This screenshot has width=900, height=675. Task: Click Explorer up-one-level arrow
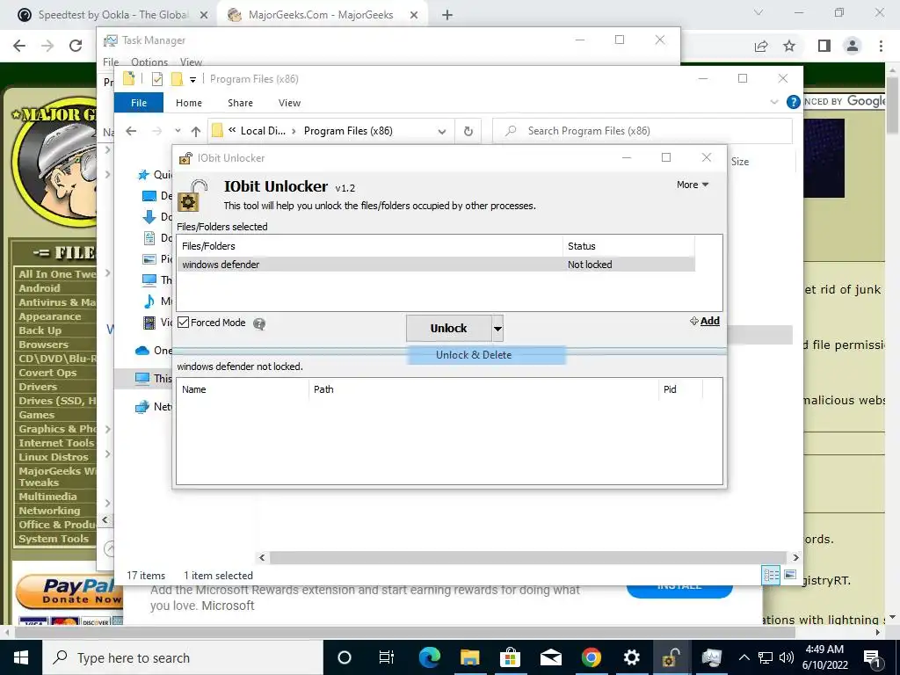coord(196,132)
